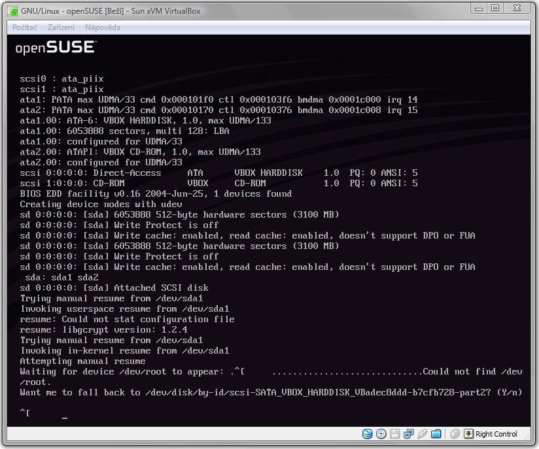The height and width of the screenshot is (449, 539).
Task: Click the CD/DVD drive status icon
Action: click(381, 434)
